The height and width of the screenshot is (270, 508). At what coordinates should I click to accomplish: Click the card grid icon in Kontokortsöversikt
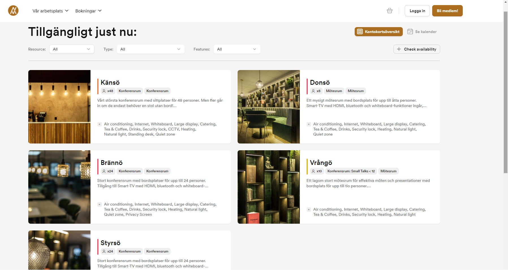pos(360,32)
